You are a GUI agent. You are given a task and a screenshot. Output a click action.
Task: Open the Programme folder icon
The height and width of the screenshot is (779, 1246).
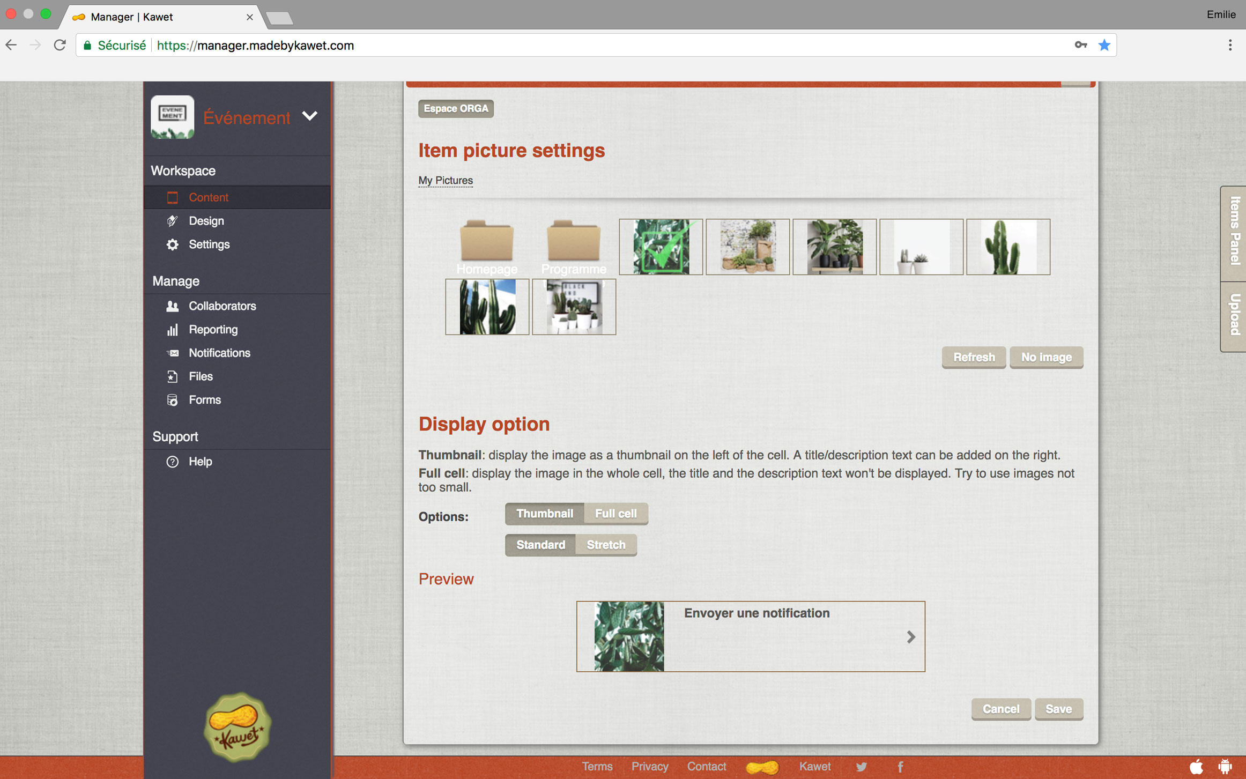click(x=573, y=242)
